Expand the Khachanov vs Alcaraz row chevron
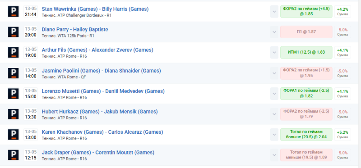The width and height of the screenshot is (361, 168). (274, 135)
